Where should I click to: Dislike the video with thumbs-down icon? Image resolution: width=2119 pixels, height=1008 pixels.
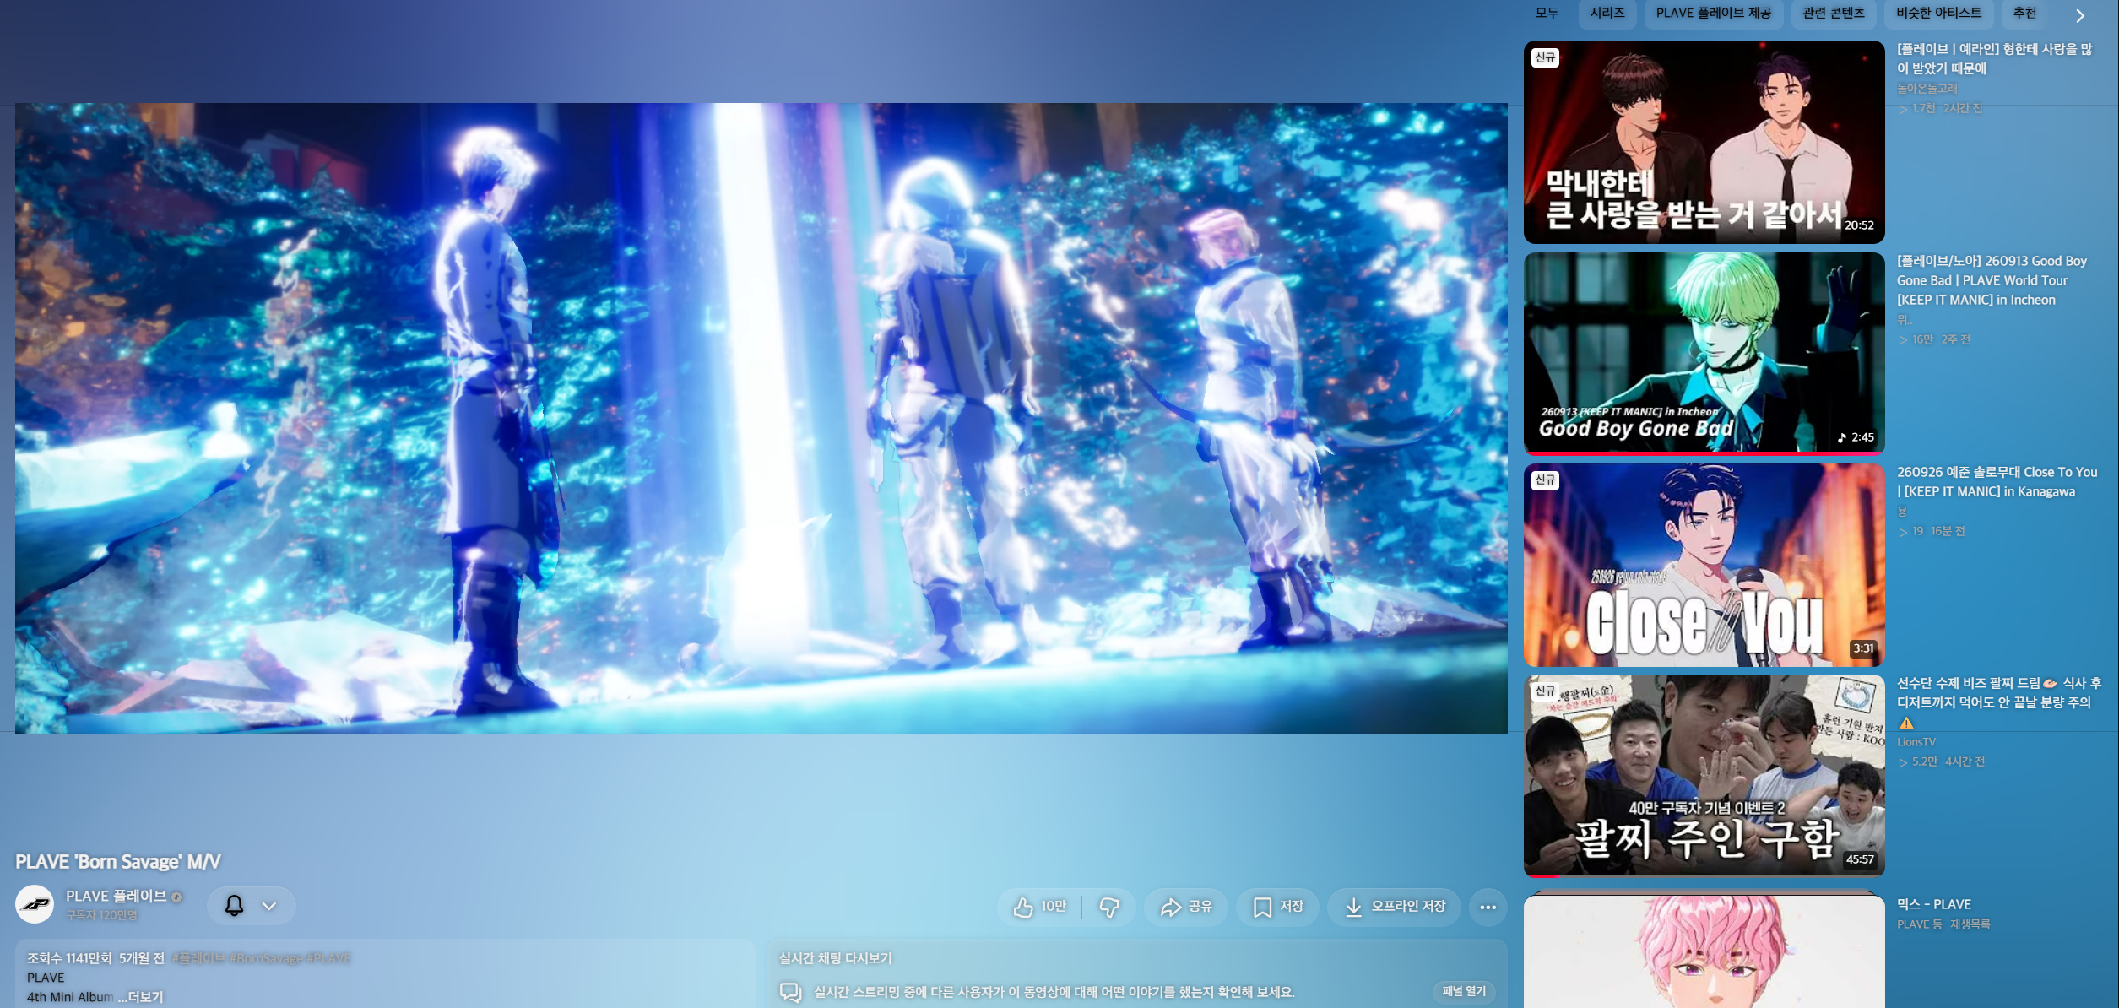(1108, 907)
